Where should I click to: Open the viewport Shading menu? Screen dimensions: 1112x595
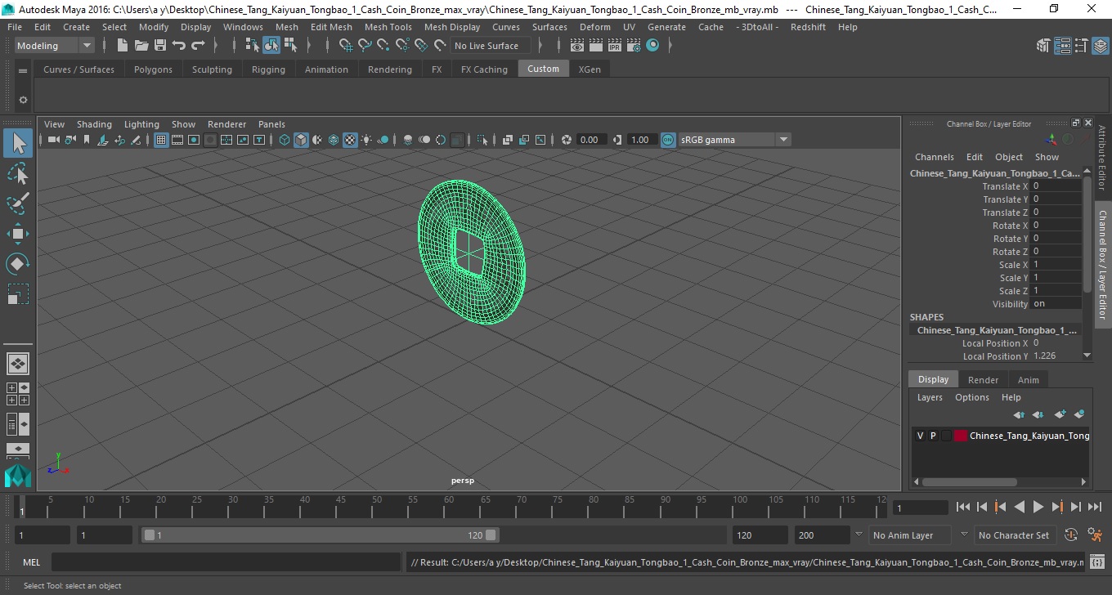pos(94,124)
